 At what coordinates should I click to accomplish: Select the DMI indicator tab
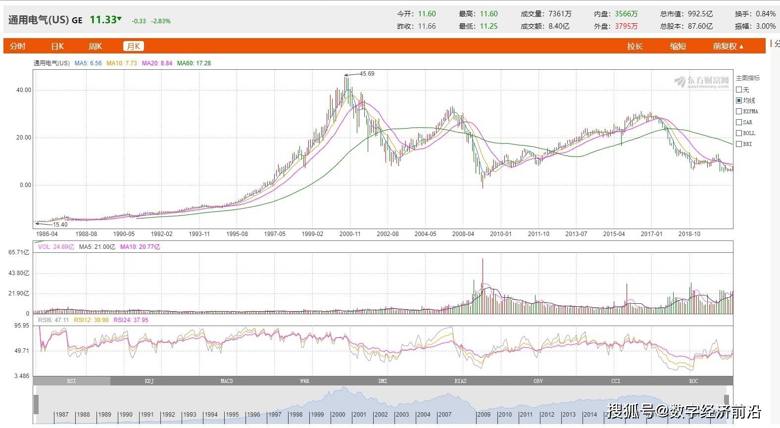click(x=383, y=381)
